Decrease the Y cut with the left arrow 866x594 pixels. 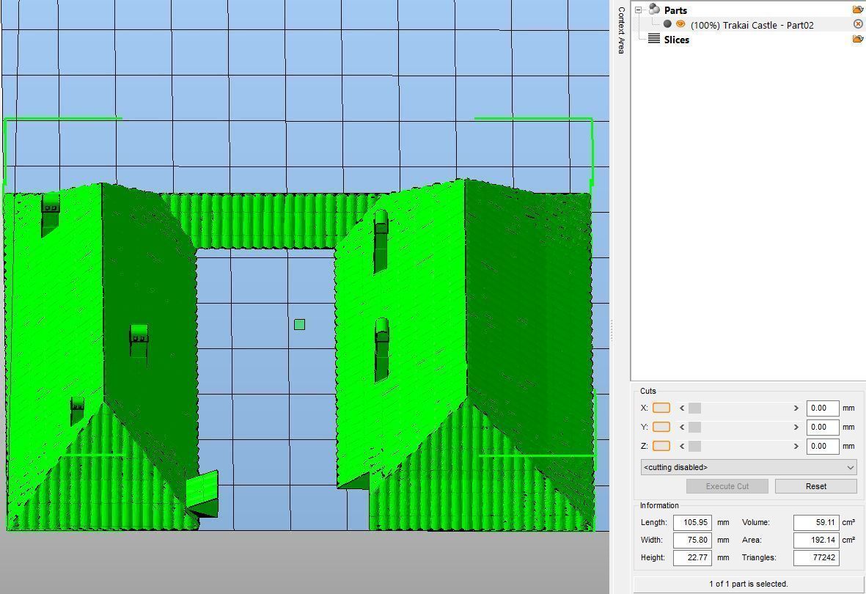tap(682, 427)
